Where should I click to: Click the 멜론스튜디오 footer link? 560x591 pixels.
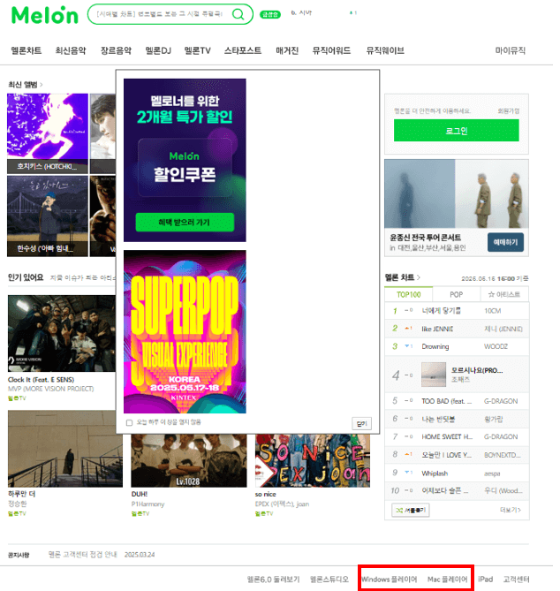pyautogui.click(x=329, y=579)
